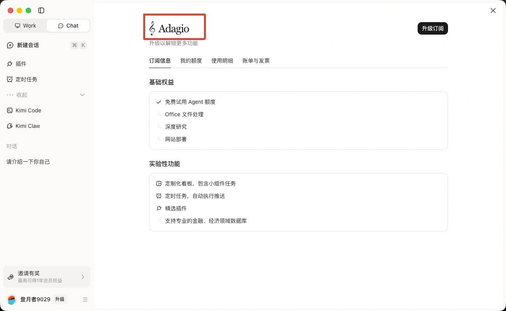Click the small 升级 badge beside username
Image resolution: width=506 pixels, height=311 pixels.
tap(60, 299)
